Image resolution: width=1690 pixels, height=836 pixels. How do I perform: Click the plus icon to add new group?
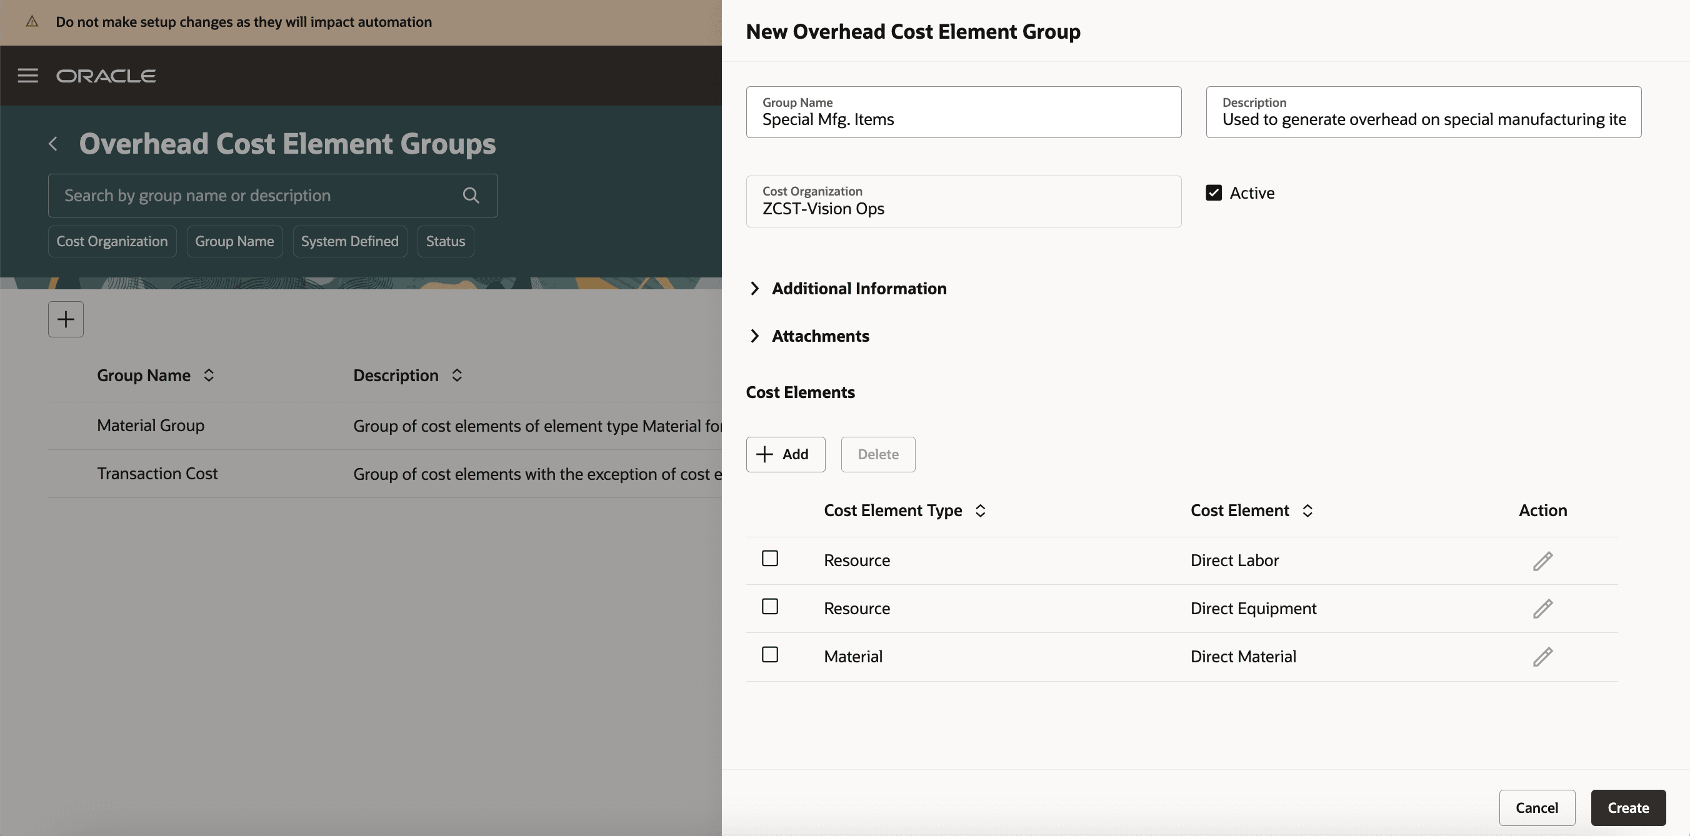click(x=65, y=319)
